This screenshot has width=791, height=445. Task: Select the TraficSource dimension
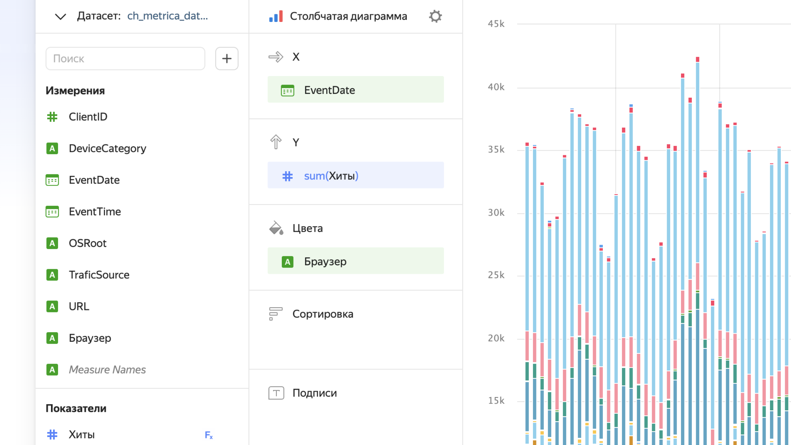99,275
